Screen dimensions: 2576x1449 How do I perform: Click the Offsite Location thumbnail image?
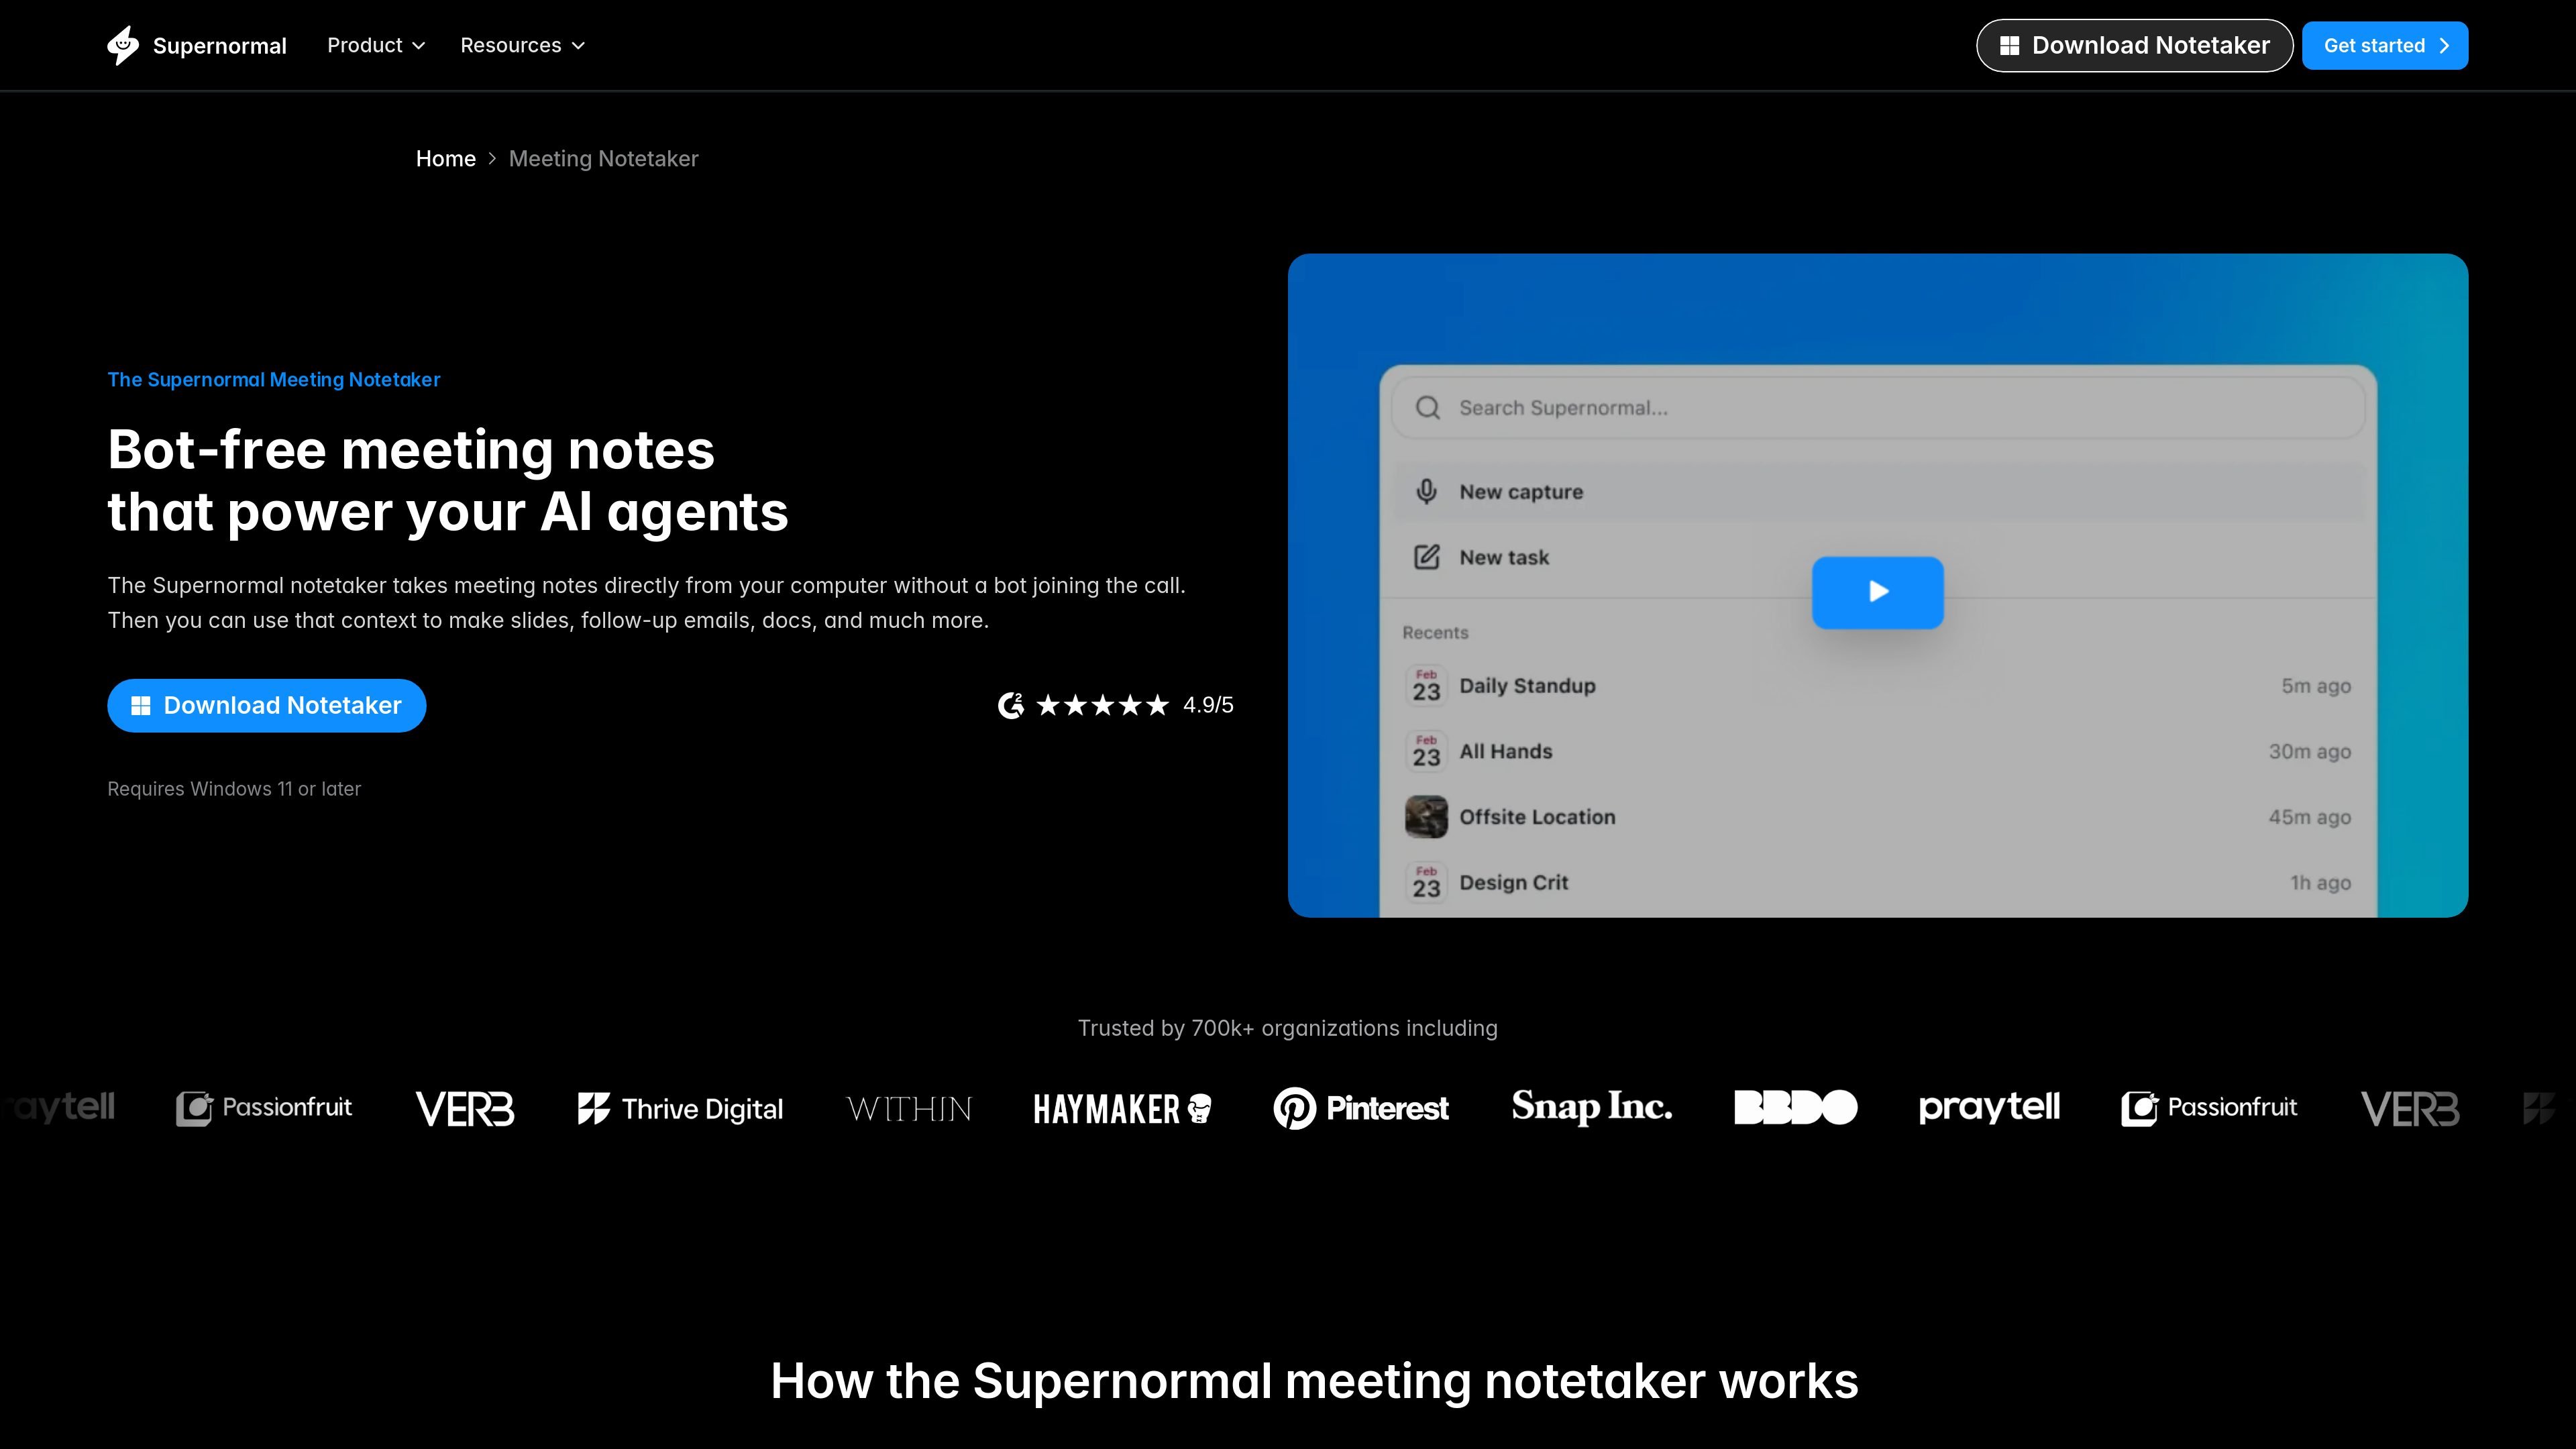pyautogui.click(x=1426, y=817)
